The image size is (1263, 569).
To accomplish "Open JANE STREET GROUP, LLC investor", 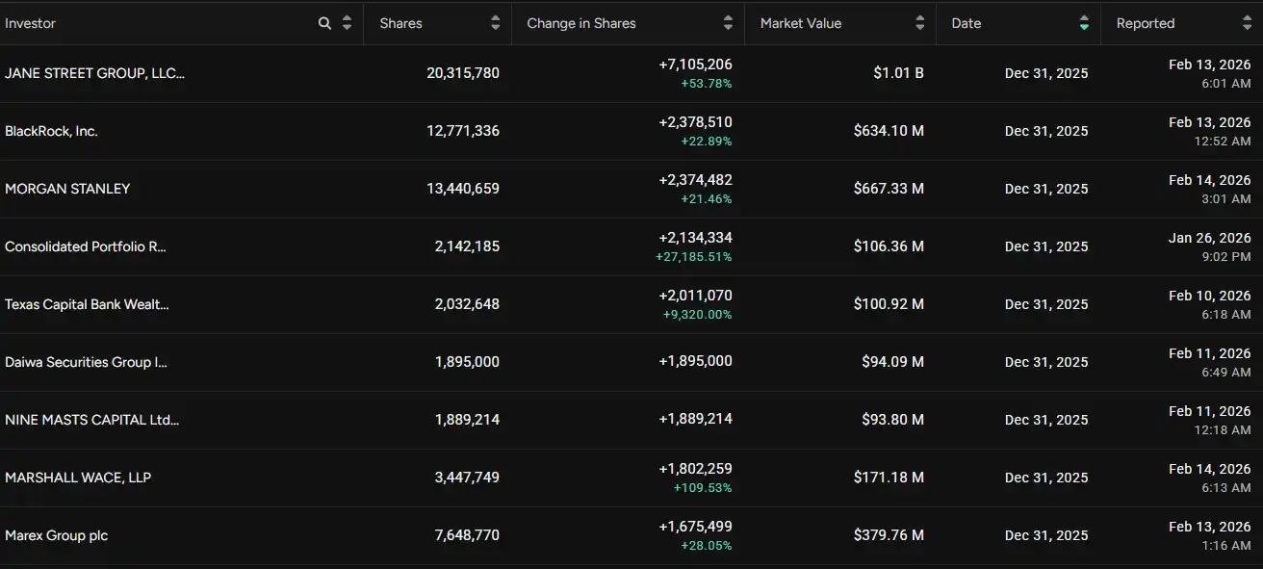I will coord(94,73).
